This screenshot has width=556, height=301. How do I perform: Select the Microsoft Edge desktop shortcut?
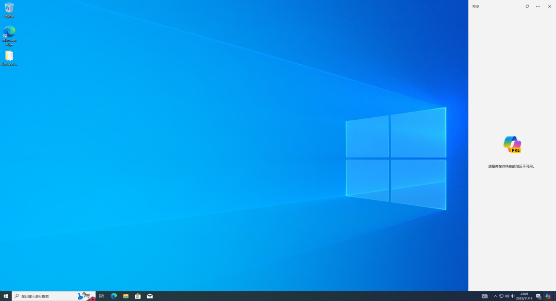click(9, 36)
